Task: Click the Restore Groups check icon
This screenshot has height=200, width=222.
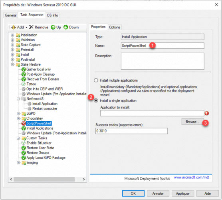Action: pos(24,153)
